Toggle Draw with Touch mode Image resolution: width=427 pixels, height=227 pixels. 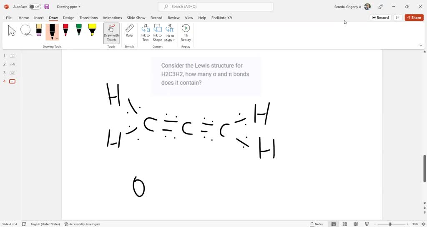click(x=111, y=33)
